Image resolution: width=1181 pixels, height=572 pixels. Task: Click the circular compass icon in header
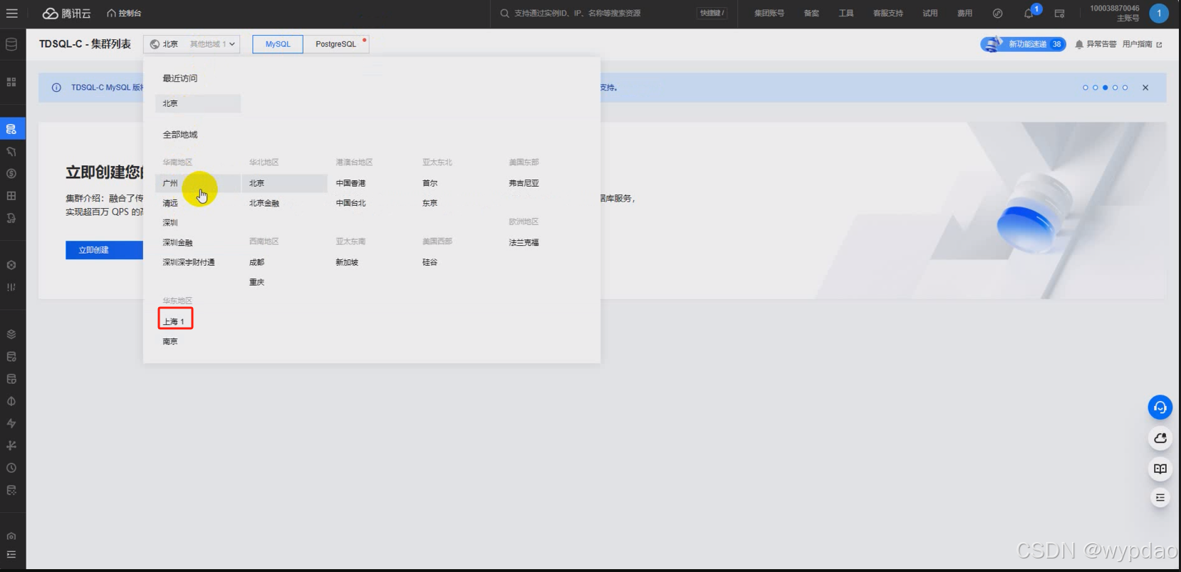click(x=998, y=13)
